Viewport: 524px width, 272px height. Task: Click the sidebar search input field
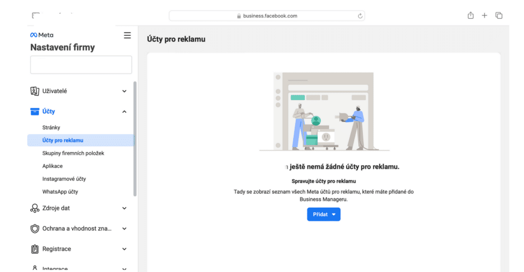81,65
